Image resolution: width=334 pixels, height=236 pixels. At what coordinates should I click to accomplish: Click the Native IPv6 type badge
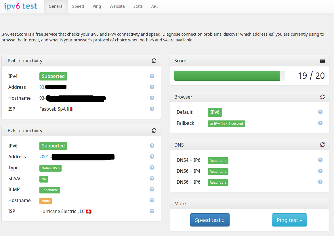[x=50, y=168]
